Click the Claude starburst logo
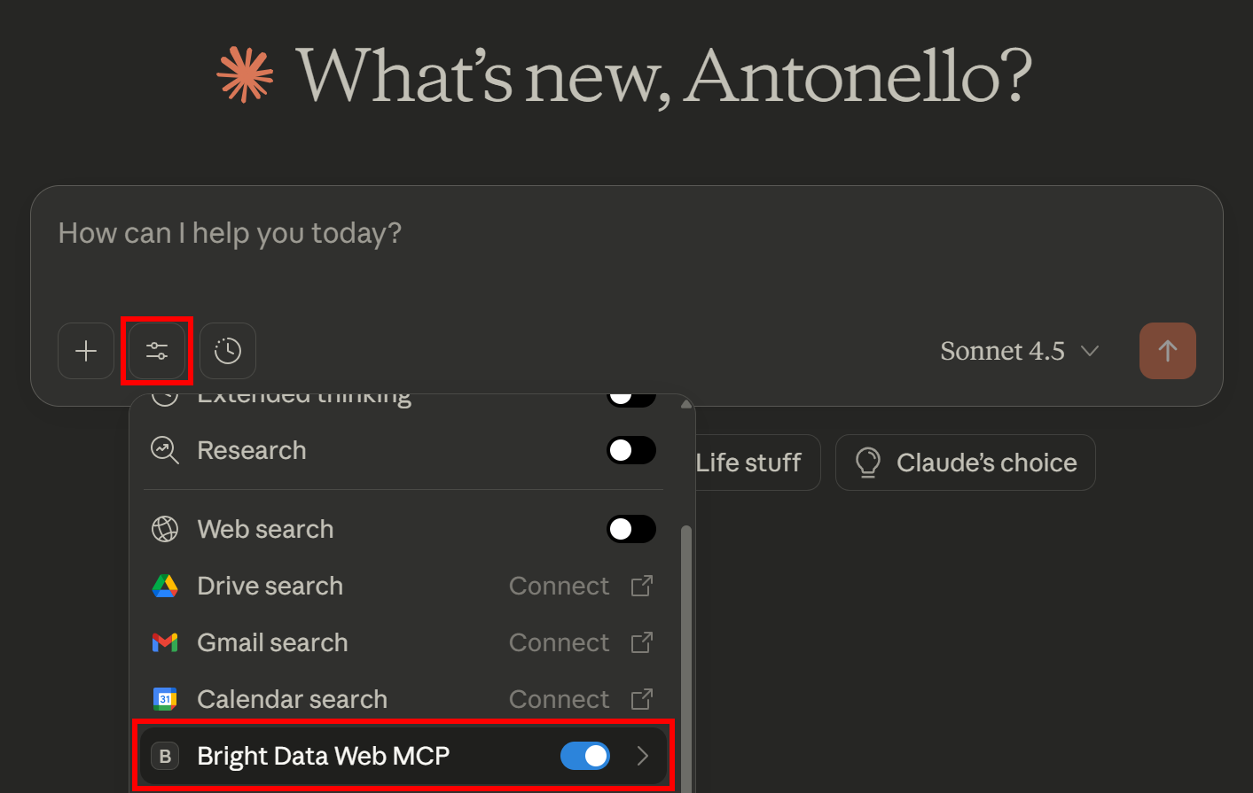This screenshot has width=1253, height=793. pos(245,74)
